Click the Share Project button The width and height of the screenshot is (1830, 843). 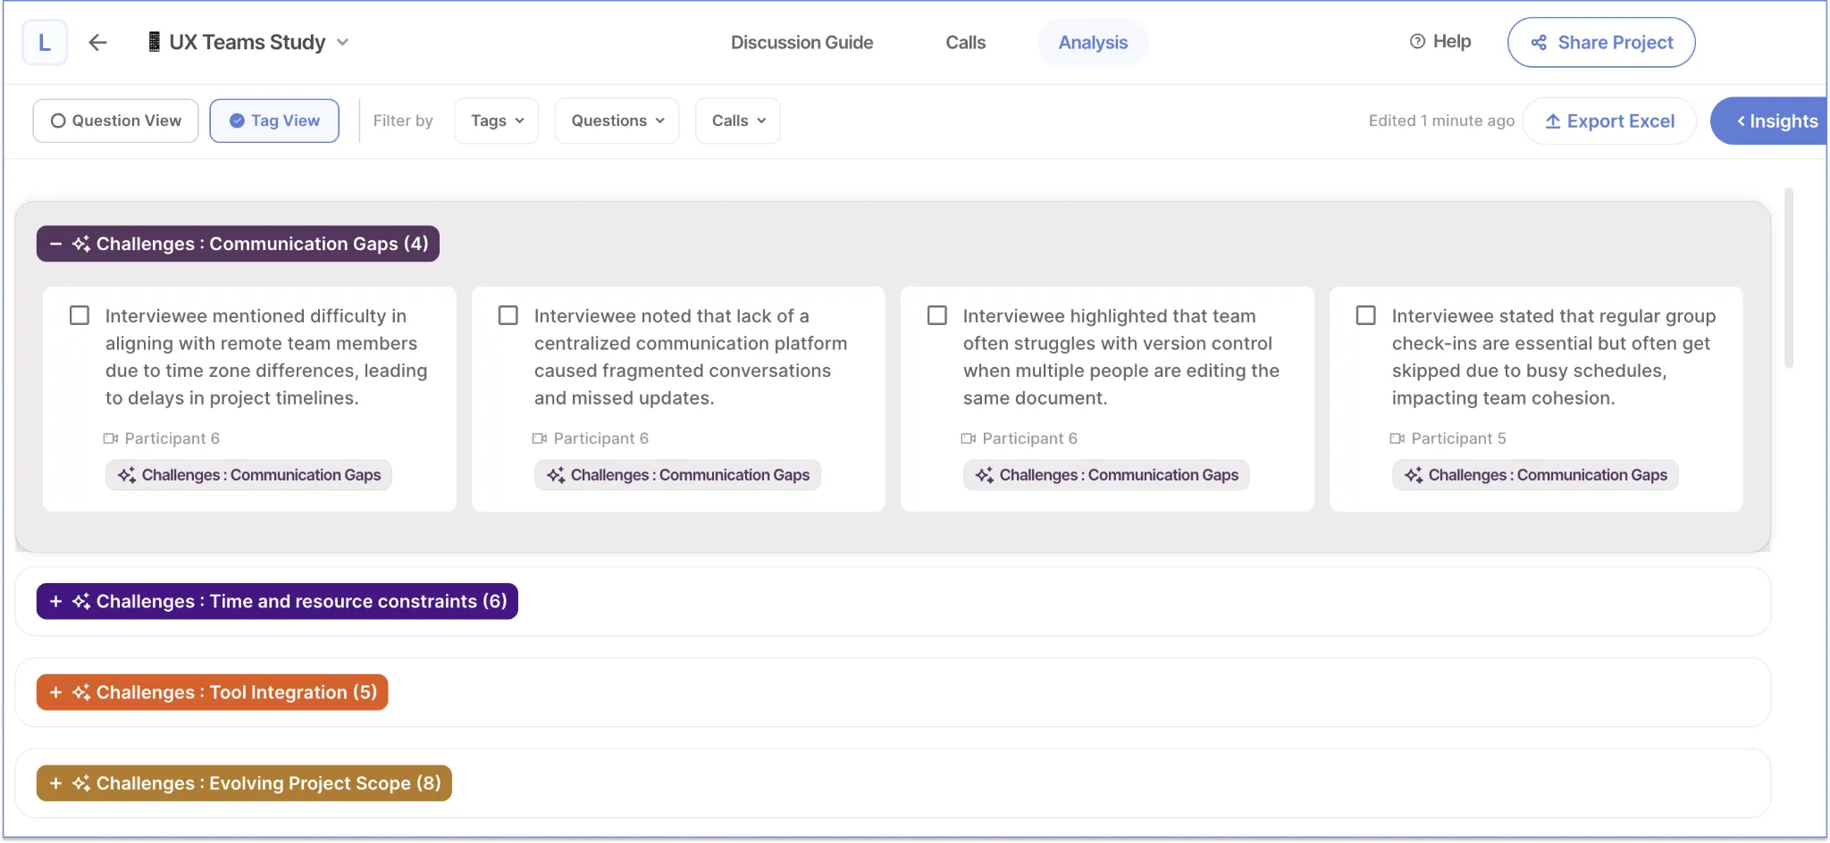point(1600,42)
